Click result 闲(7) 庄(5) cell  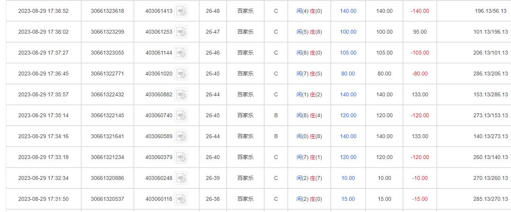coord(309,74)
